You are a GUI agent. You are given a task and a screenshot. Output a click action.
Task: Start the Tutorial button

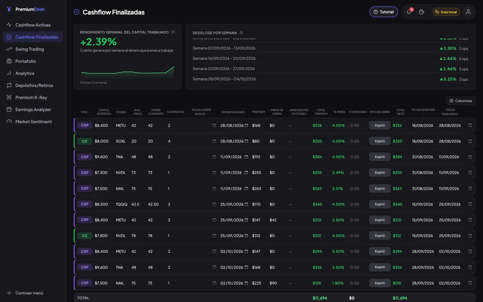(384, 12)
